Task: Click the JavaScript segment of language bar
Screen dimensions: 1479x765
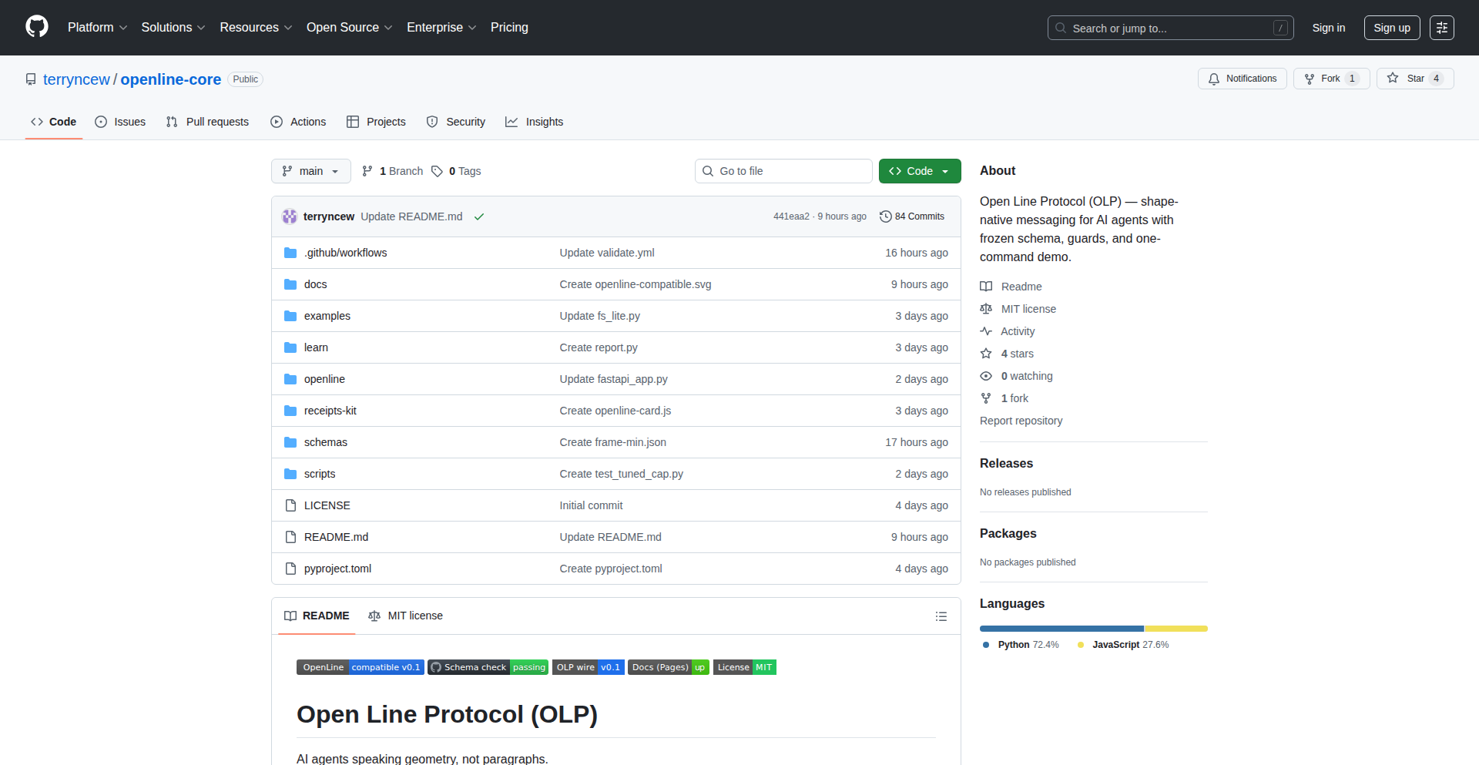Action: pyautogui.click(x=1176, y=629)
